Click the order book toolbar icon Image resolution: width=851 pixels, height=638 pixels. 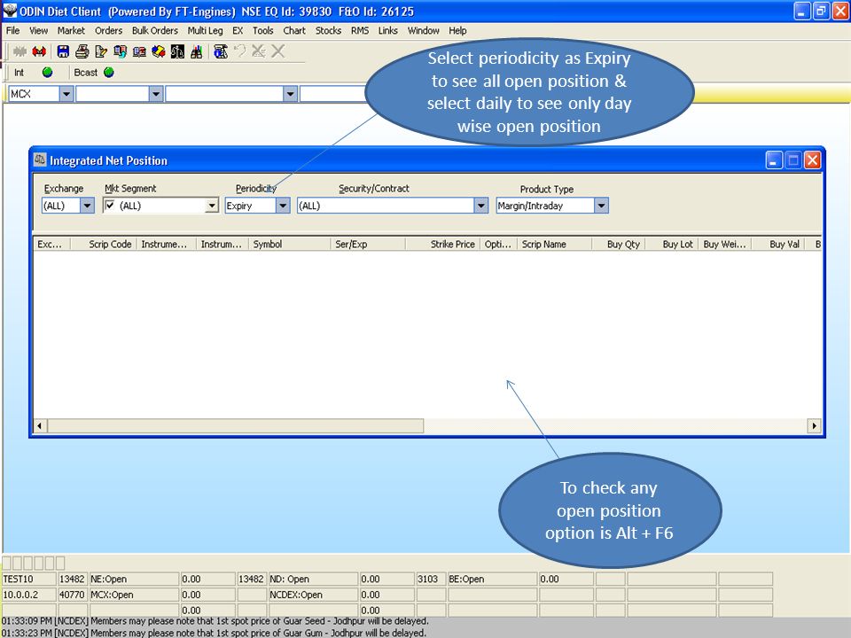[120, 51]
